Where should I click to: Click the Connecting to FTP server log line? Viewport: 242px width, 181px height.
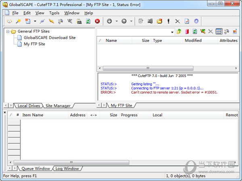coord(167,88)
